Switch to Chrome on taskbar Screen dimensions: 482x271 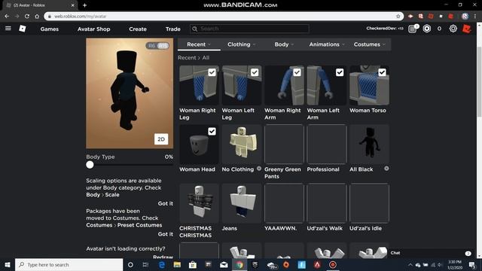coord(239,264)
